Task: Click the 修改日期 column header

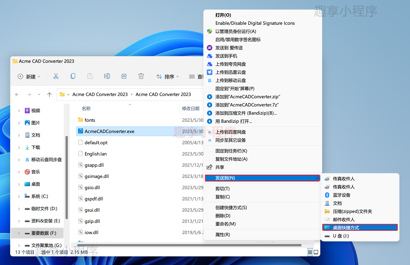Action: pos(191,109)
